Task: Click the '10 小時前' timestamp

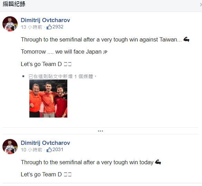Action: (x=31, y=150)
